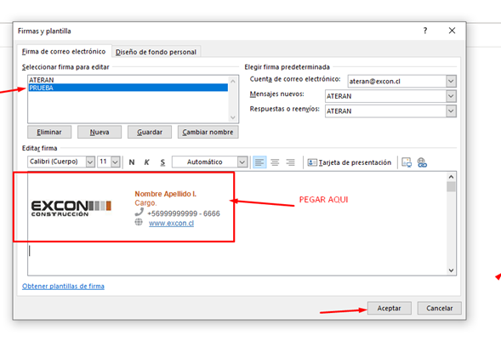This screenshot has width=501, height=341.
Task: Toggle bold formatting with the N button
Action: (132, 162)
